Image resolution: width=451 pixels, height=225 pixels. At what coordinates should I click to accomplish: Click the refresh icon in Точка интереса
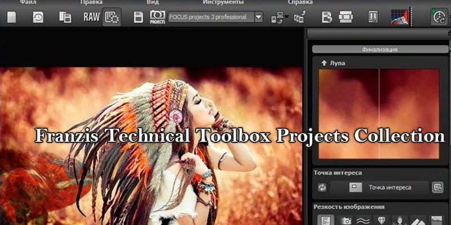(x=322, y=188)
